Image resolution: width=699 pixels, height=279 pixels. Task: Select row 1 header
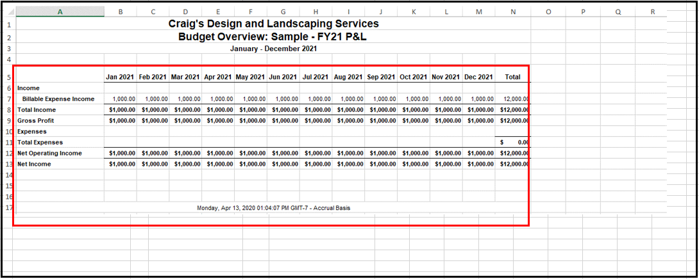tap(9, 24)
